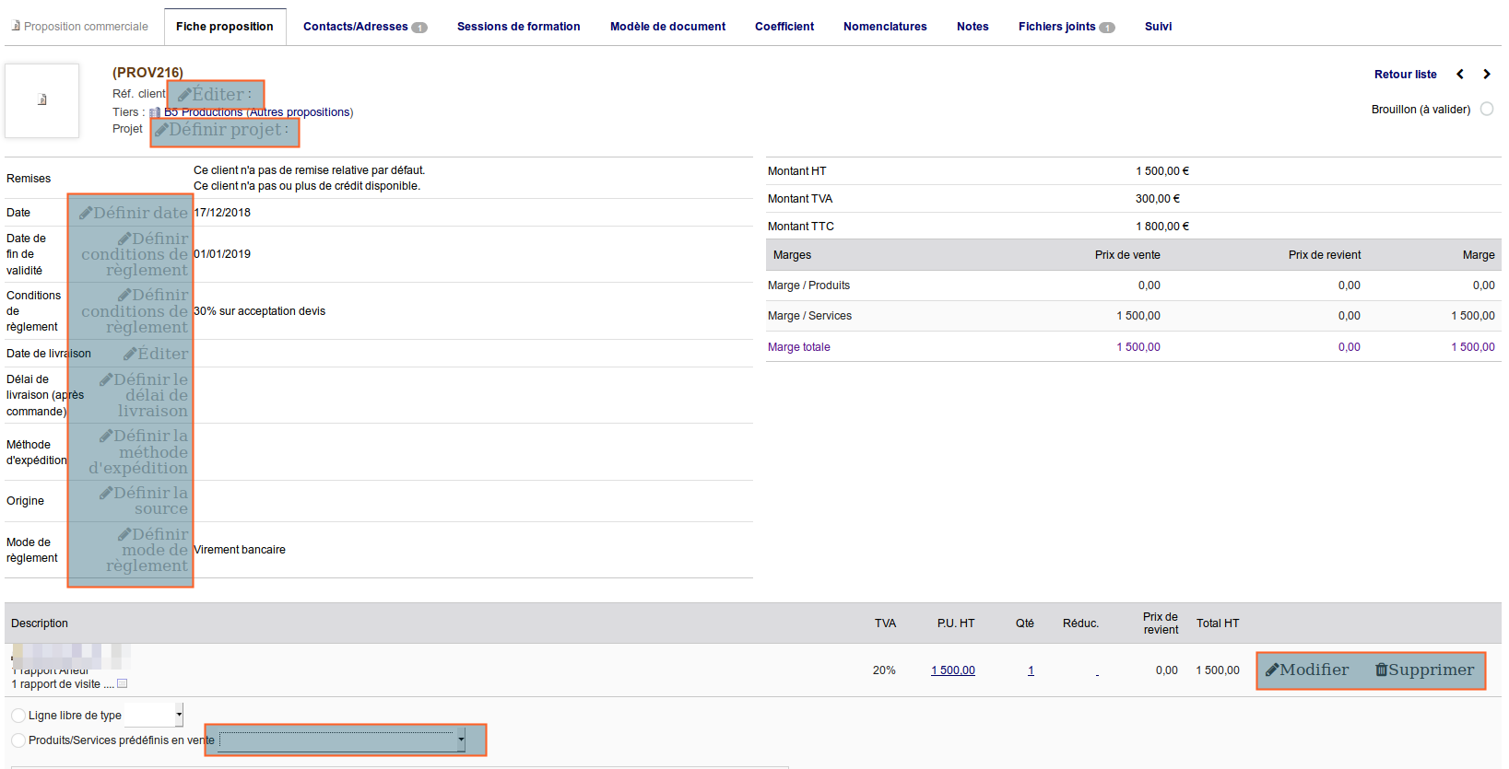Click the Retour liste link
1509x769 pixels.
tap(1405, 75)
